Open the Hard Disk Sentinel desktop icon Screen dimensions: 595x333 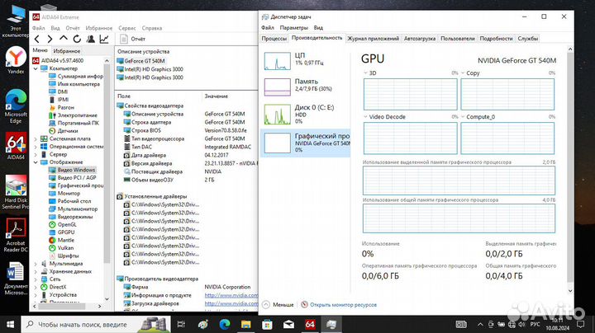[16, 192]
